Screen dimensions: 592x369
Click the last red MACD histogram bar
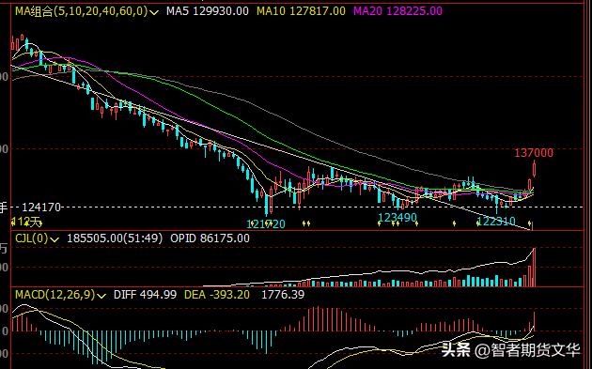535,321
